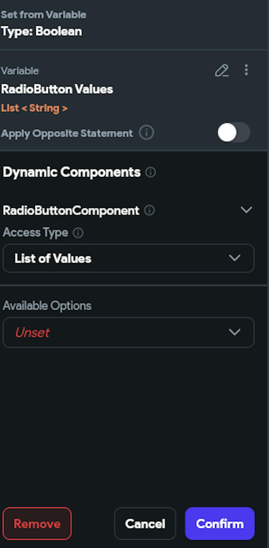The height and width of the screenshot is (548, 269).
Task: Toggle the Apply Opposite Statement switch
Action: 233,132
